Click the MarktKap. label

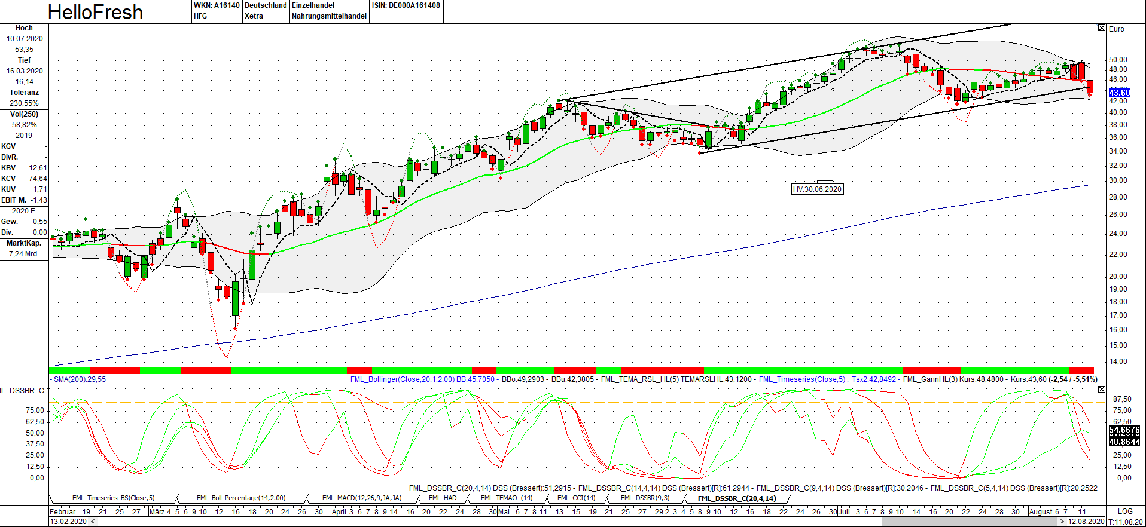(x=25, y=243)
